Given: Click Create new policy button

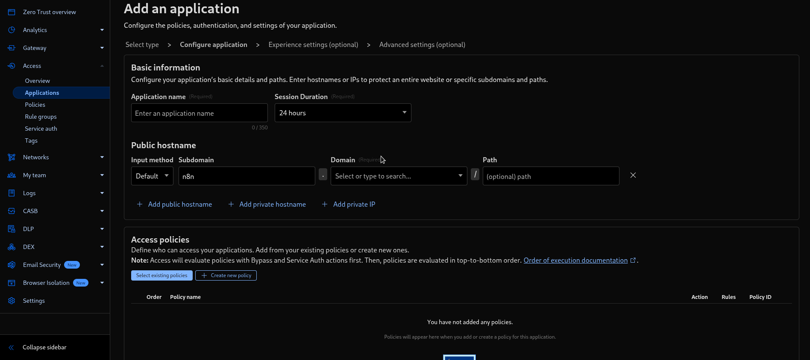Looking at the screenshot, I should (x=226, y=275).
